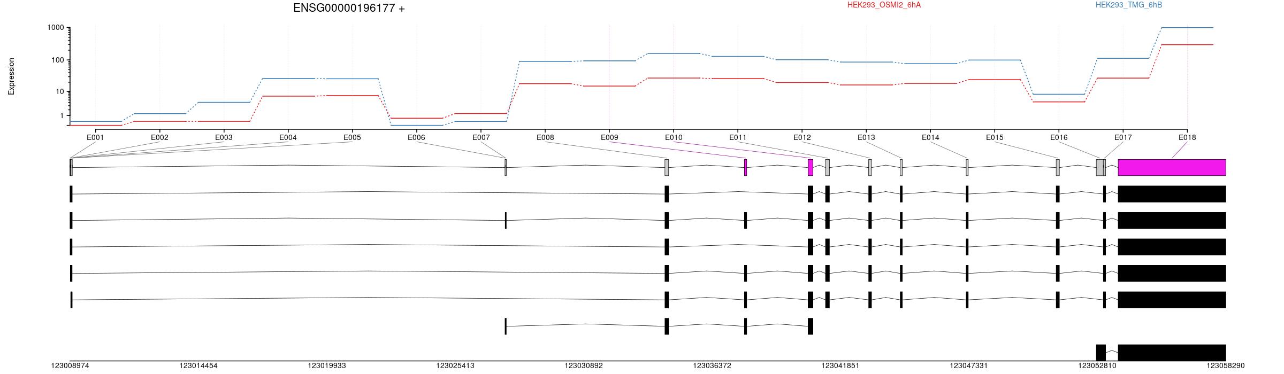Screen dimensions: 1284x374
Task: Click the E012 exon axis label
Action: [x=802, y=137]
